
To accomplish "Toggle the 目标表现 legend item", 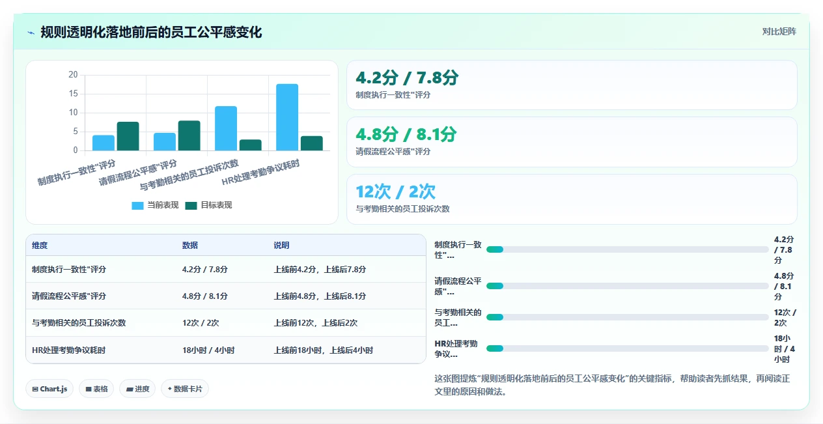I will [208, 205].
